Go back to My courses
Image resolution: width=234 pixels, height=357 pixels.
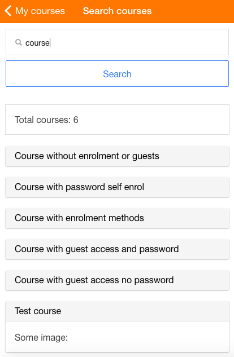[x=34, y=11]
